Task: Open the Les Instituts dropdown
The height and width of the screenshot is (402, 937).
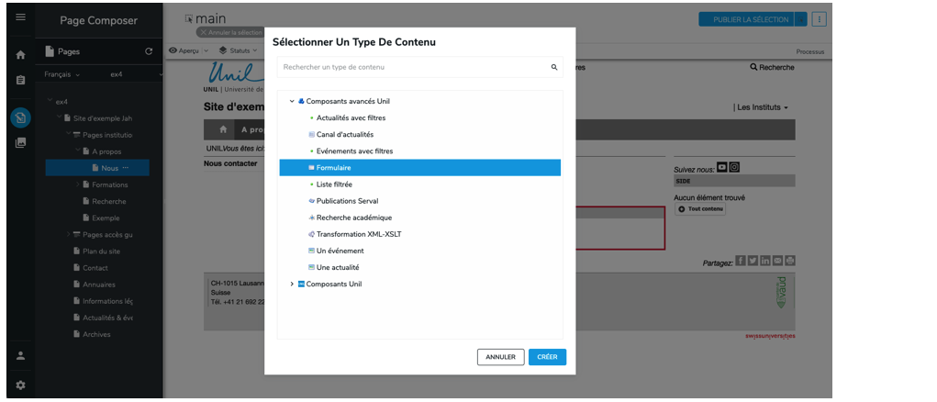Action: (763, 107)
